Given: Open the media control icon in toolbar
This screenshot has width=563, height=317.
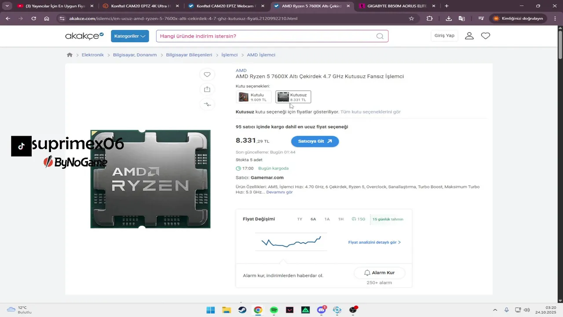Looking at the screenshot, I should [481, 18].
